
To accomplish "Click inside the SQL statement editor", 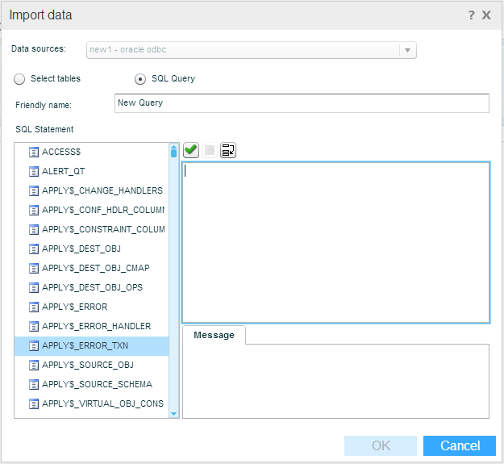I will click(x=335, y=242).
